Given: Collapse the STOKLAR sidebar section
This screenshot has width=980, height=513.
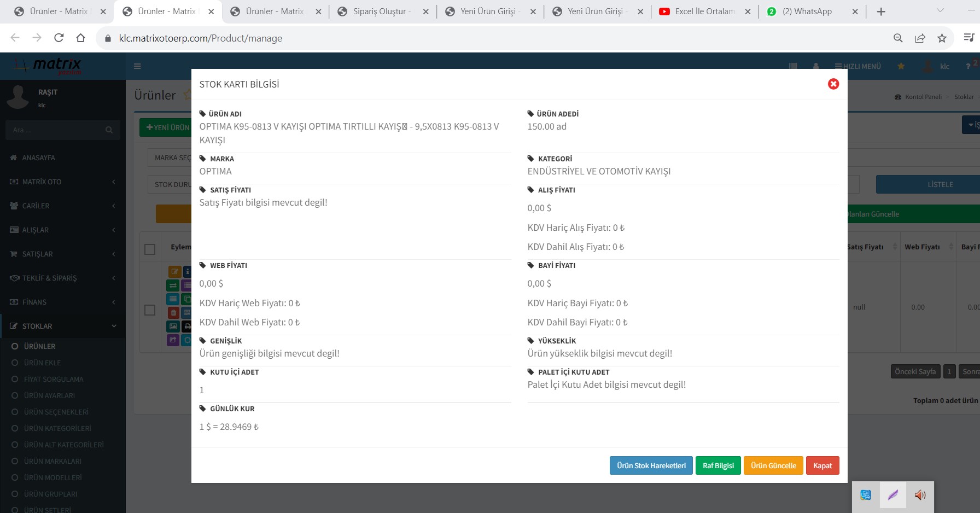Looking at the screenshot, I should [63, 326].
